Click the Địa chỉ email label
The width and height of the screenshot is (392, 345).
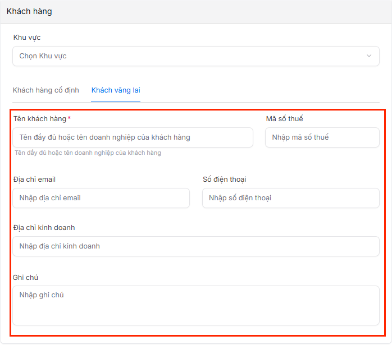(x=34, y=180)
